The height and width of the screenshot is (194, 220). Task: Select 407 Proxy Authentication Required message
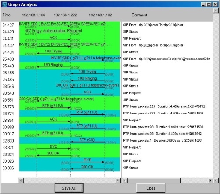pos(53,31)
